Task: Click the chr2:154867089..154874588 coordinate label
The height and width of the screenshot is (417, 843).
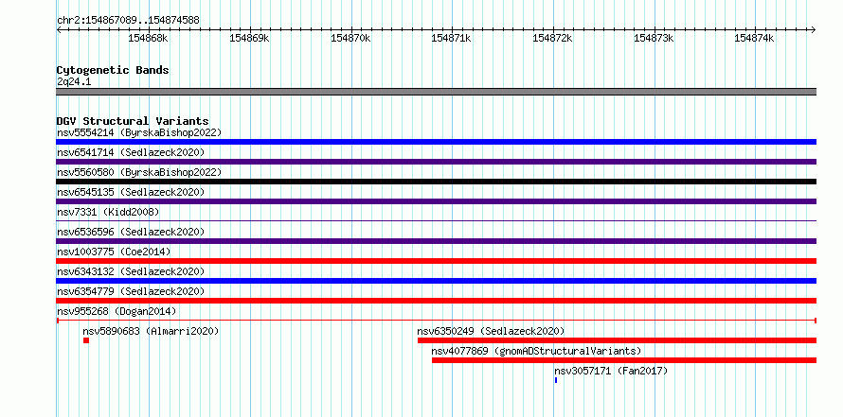Action: click(x=128, y=21)
